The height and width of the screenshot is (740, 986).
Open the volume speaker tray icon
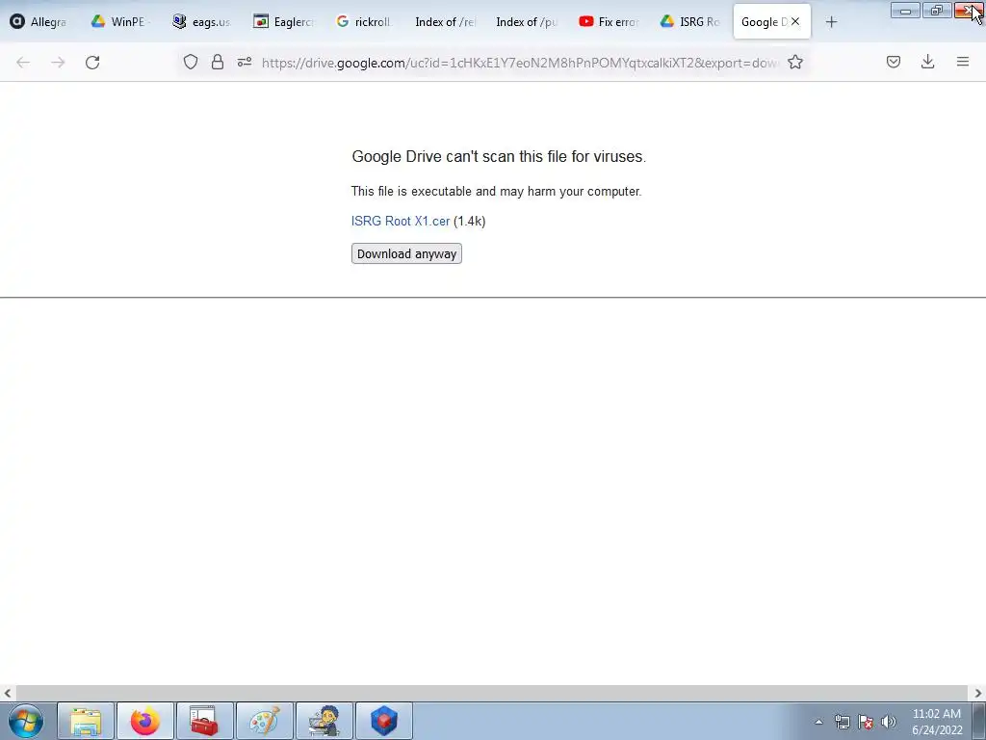tap(889, 722)
